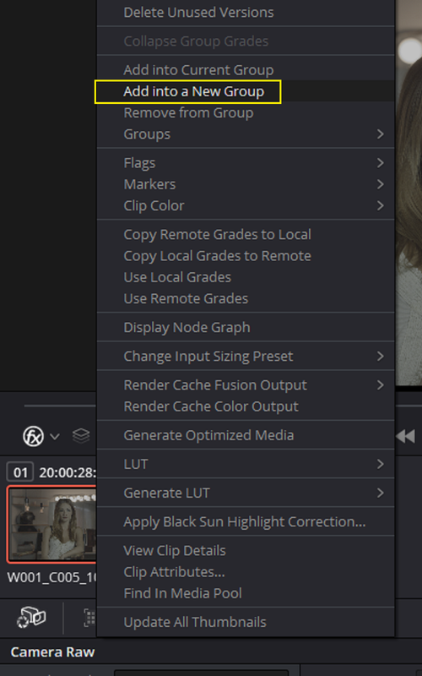
Task: Select Add into Current Group
Action: pyautogui.click(x=246, y=70)
